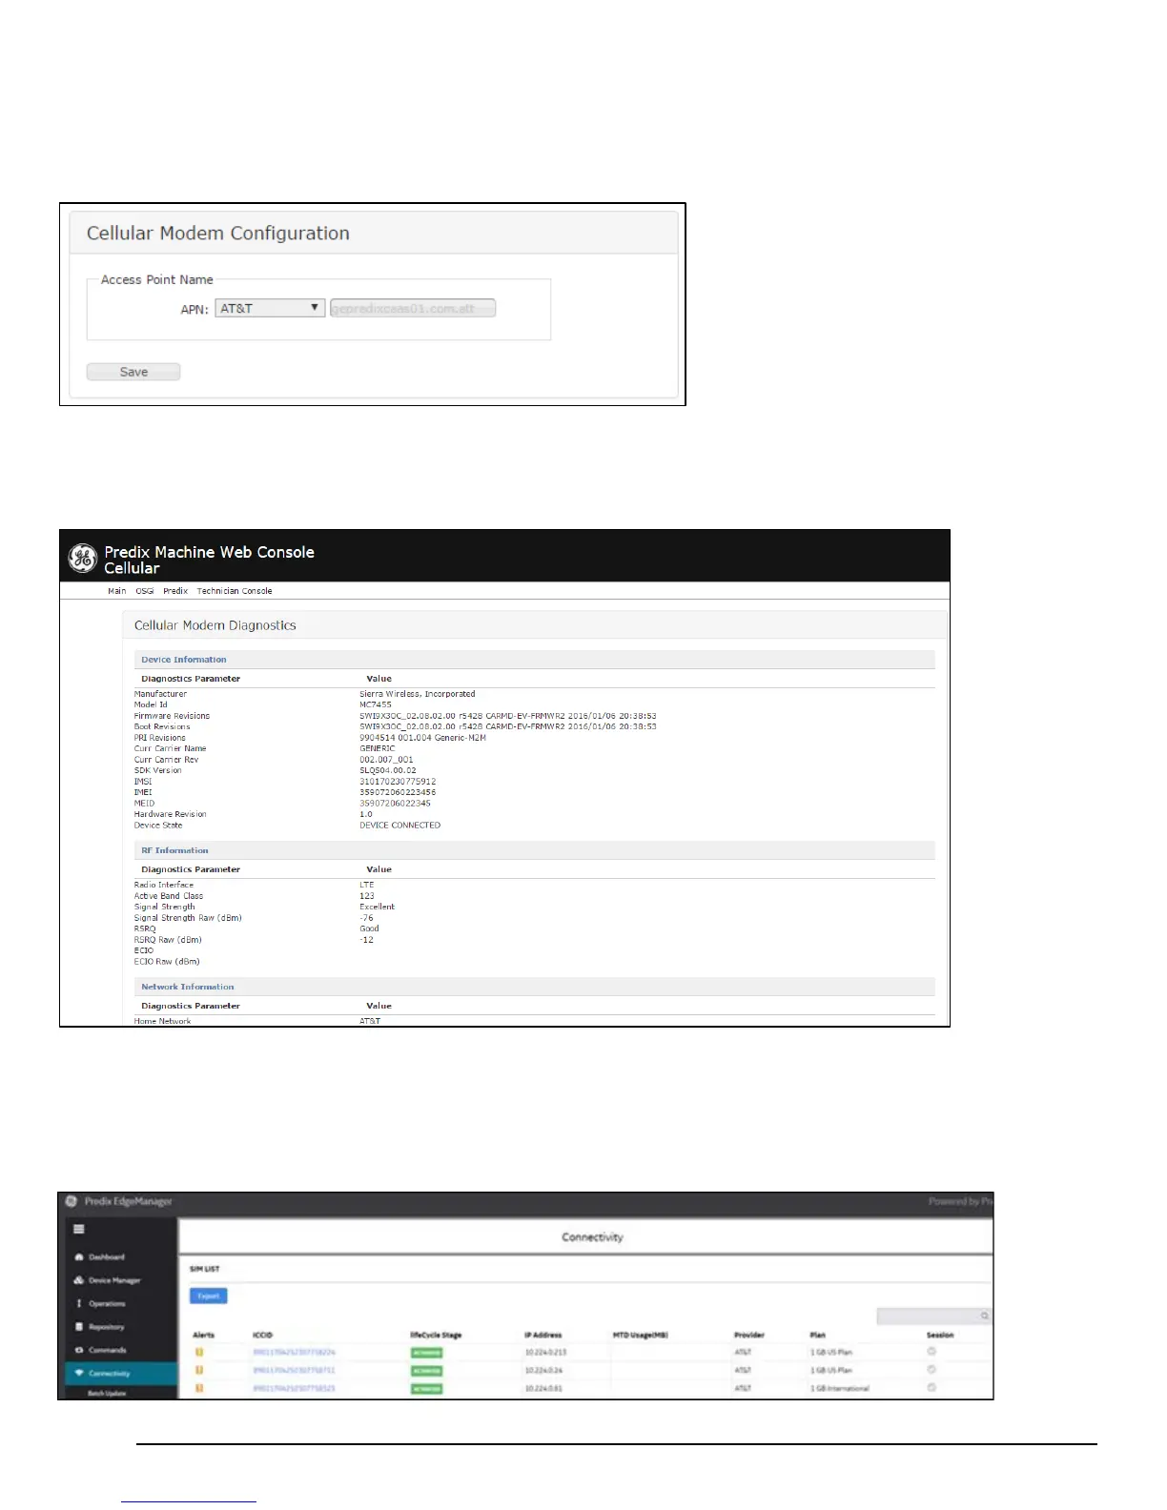The height and width of the screenshot is (1510, 1167).
Task: Click Activated badge in row 10.224.0.81
Action: coord(426,1389)
